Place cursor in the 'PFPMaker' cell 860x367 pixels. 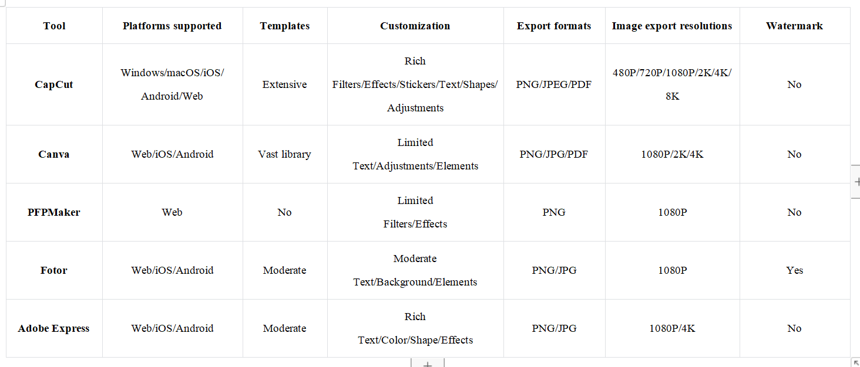click(54, 212)
